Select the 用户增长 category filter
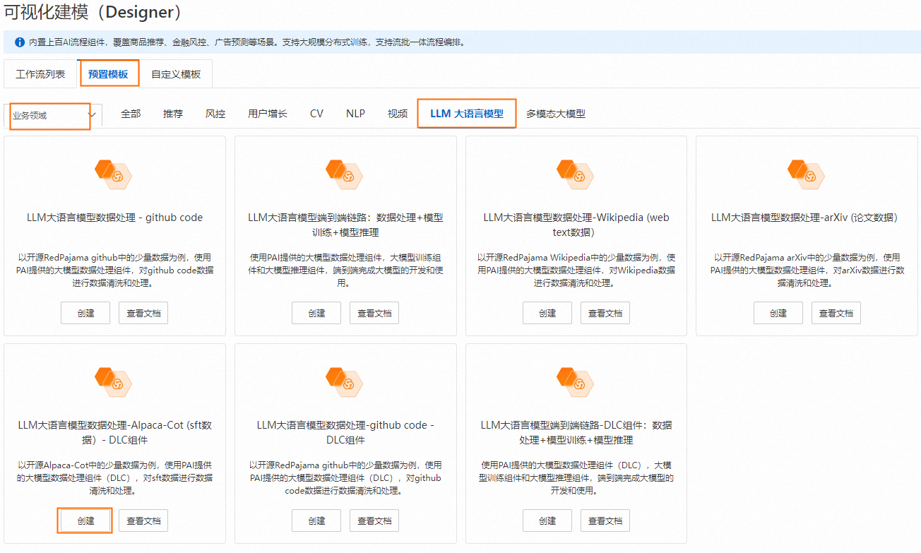 [268, 114]
